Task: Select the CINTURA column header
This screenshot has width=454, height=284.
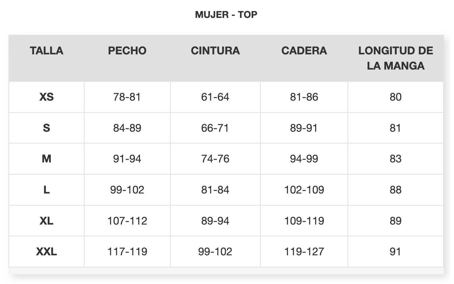Action: click(215, 51)
